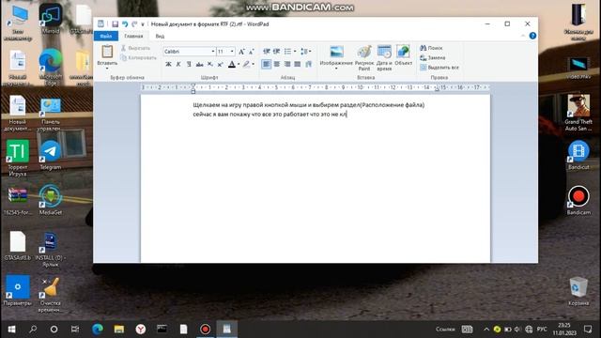
Task: Open WordPad help question mark icon
Action: click(x=532, y=36)
